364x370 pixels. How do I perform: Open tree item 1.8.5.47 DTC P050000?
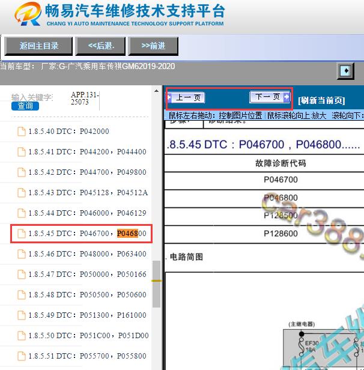coord(87,274)
